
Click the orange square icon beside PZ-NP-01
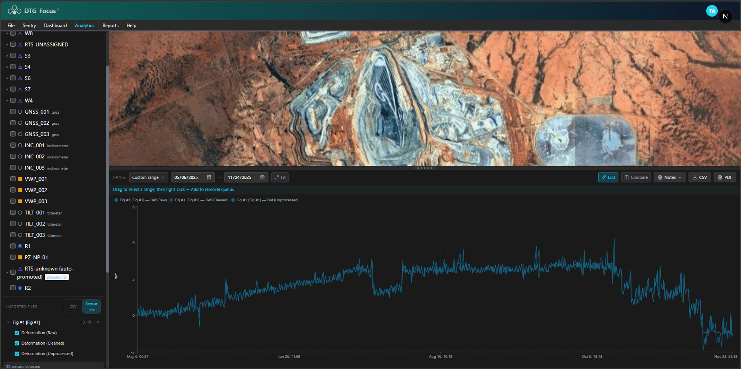click(x=20, y=257)
